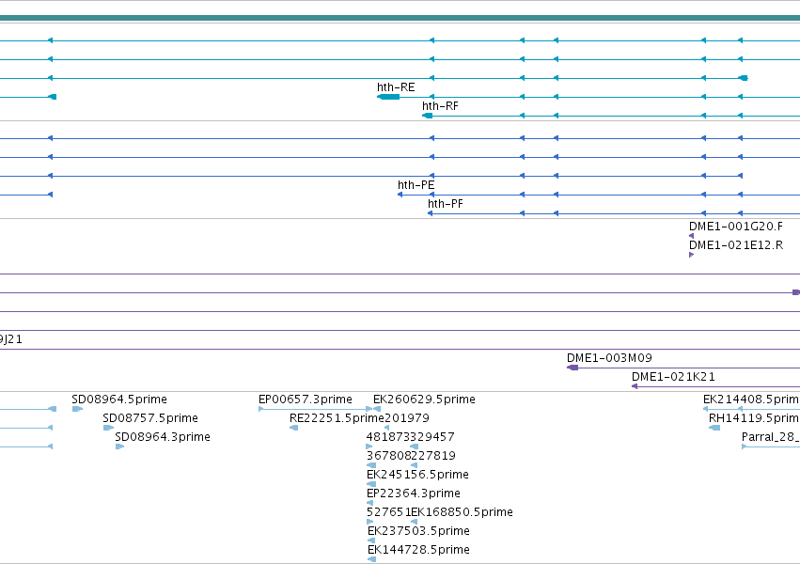Click the teal exon block ending the third transcript
Screen dimensions: 800x564
[744, 78]
